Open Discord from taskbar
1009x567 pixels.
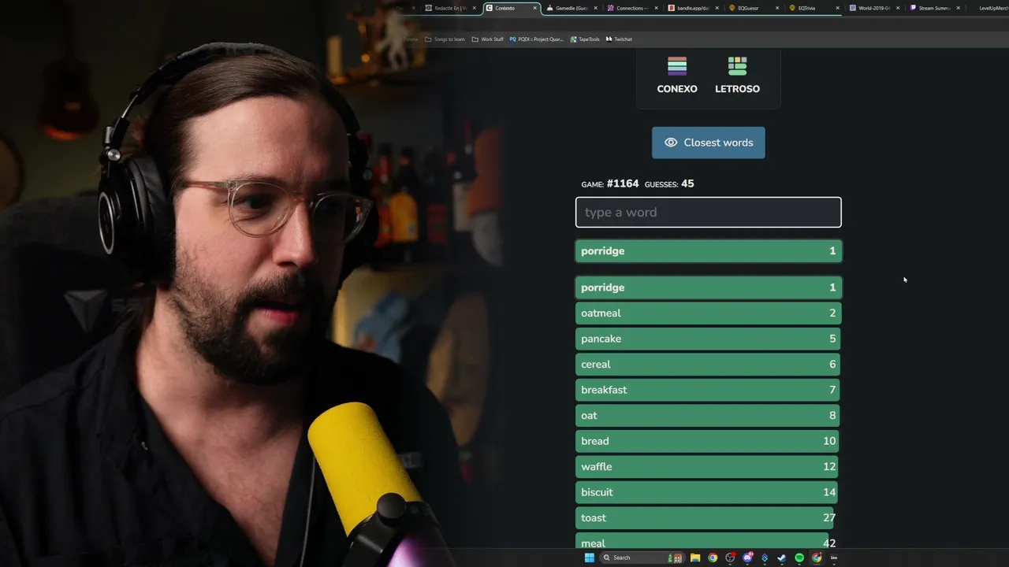(747, 558)
